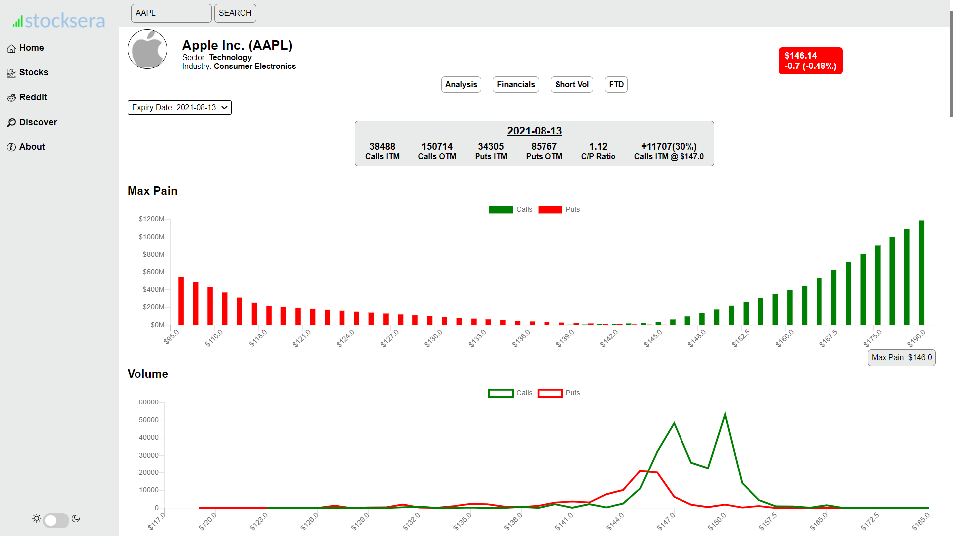Toggle Puts series in Volume legend

point(572,393)
